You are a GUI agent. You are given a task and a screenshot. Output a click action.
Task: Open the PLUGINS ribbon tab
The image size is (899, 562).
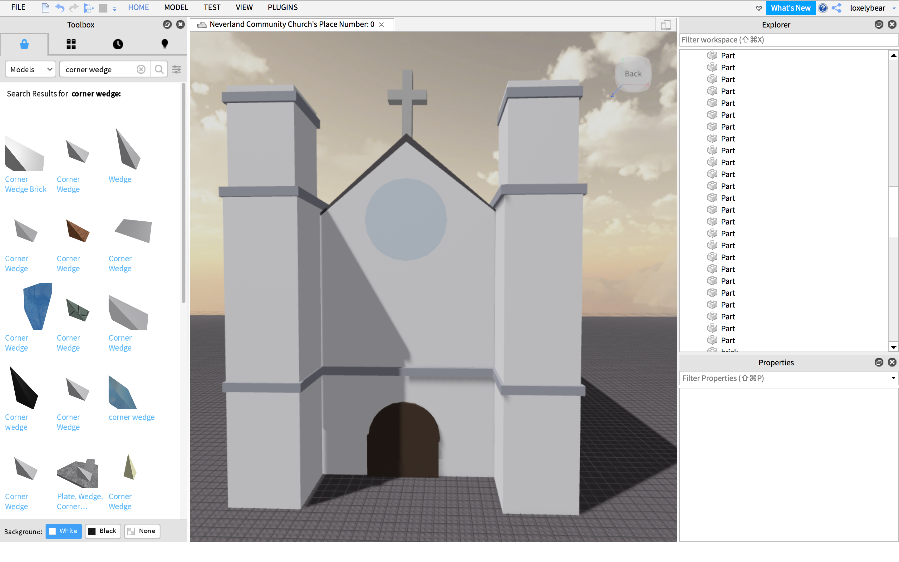pyautogui.click(x=282, y=7)
